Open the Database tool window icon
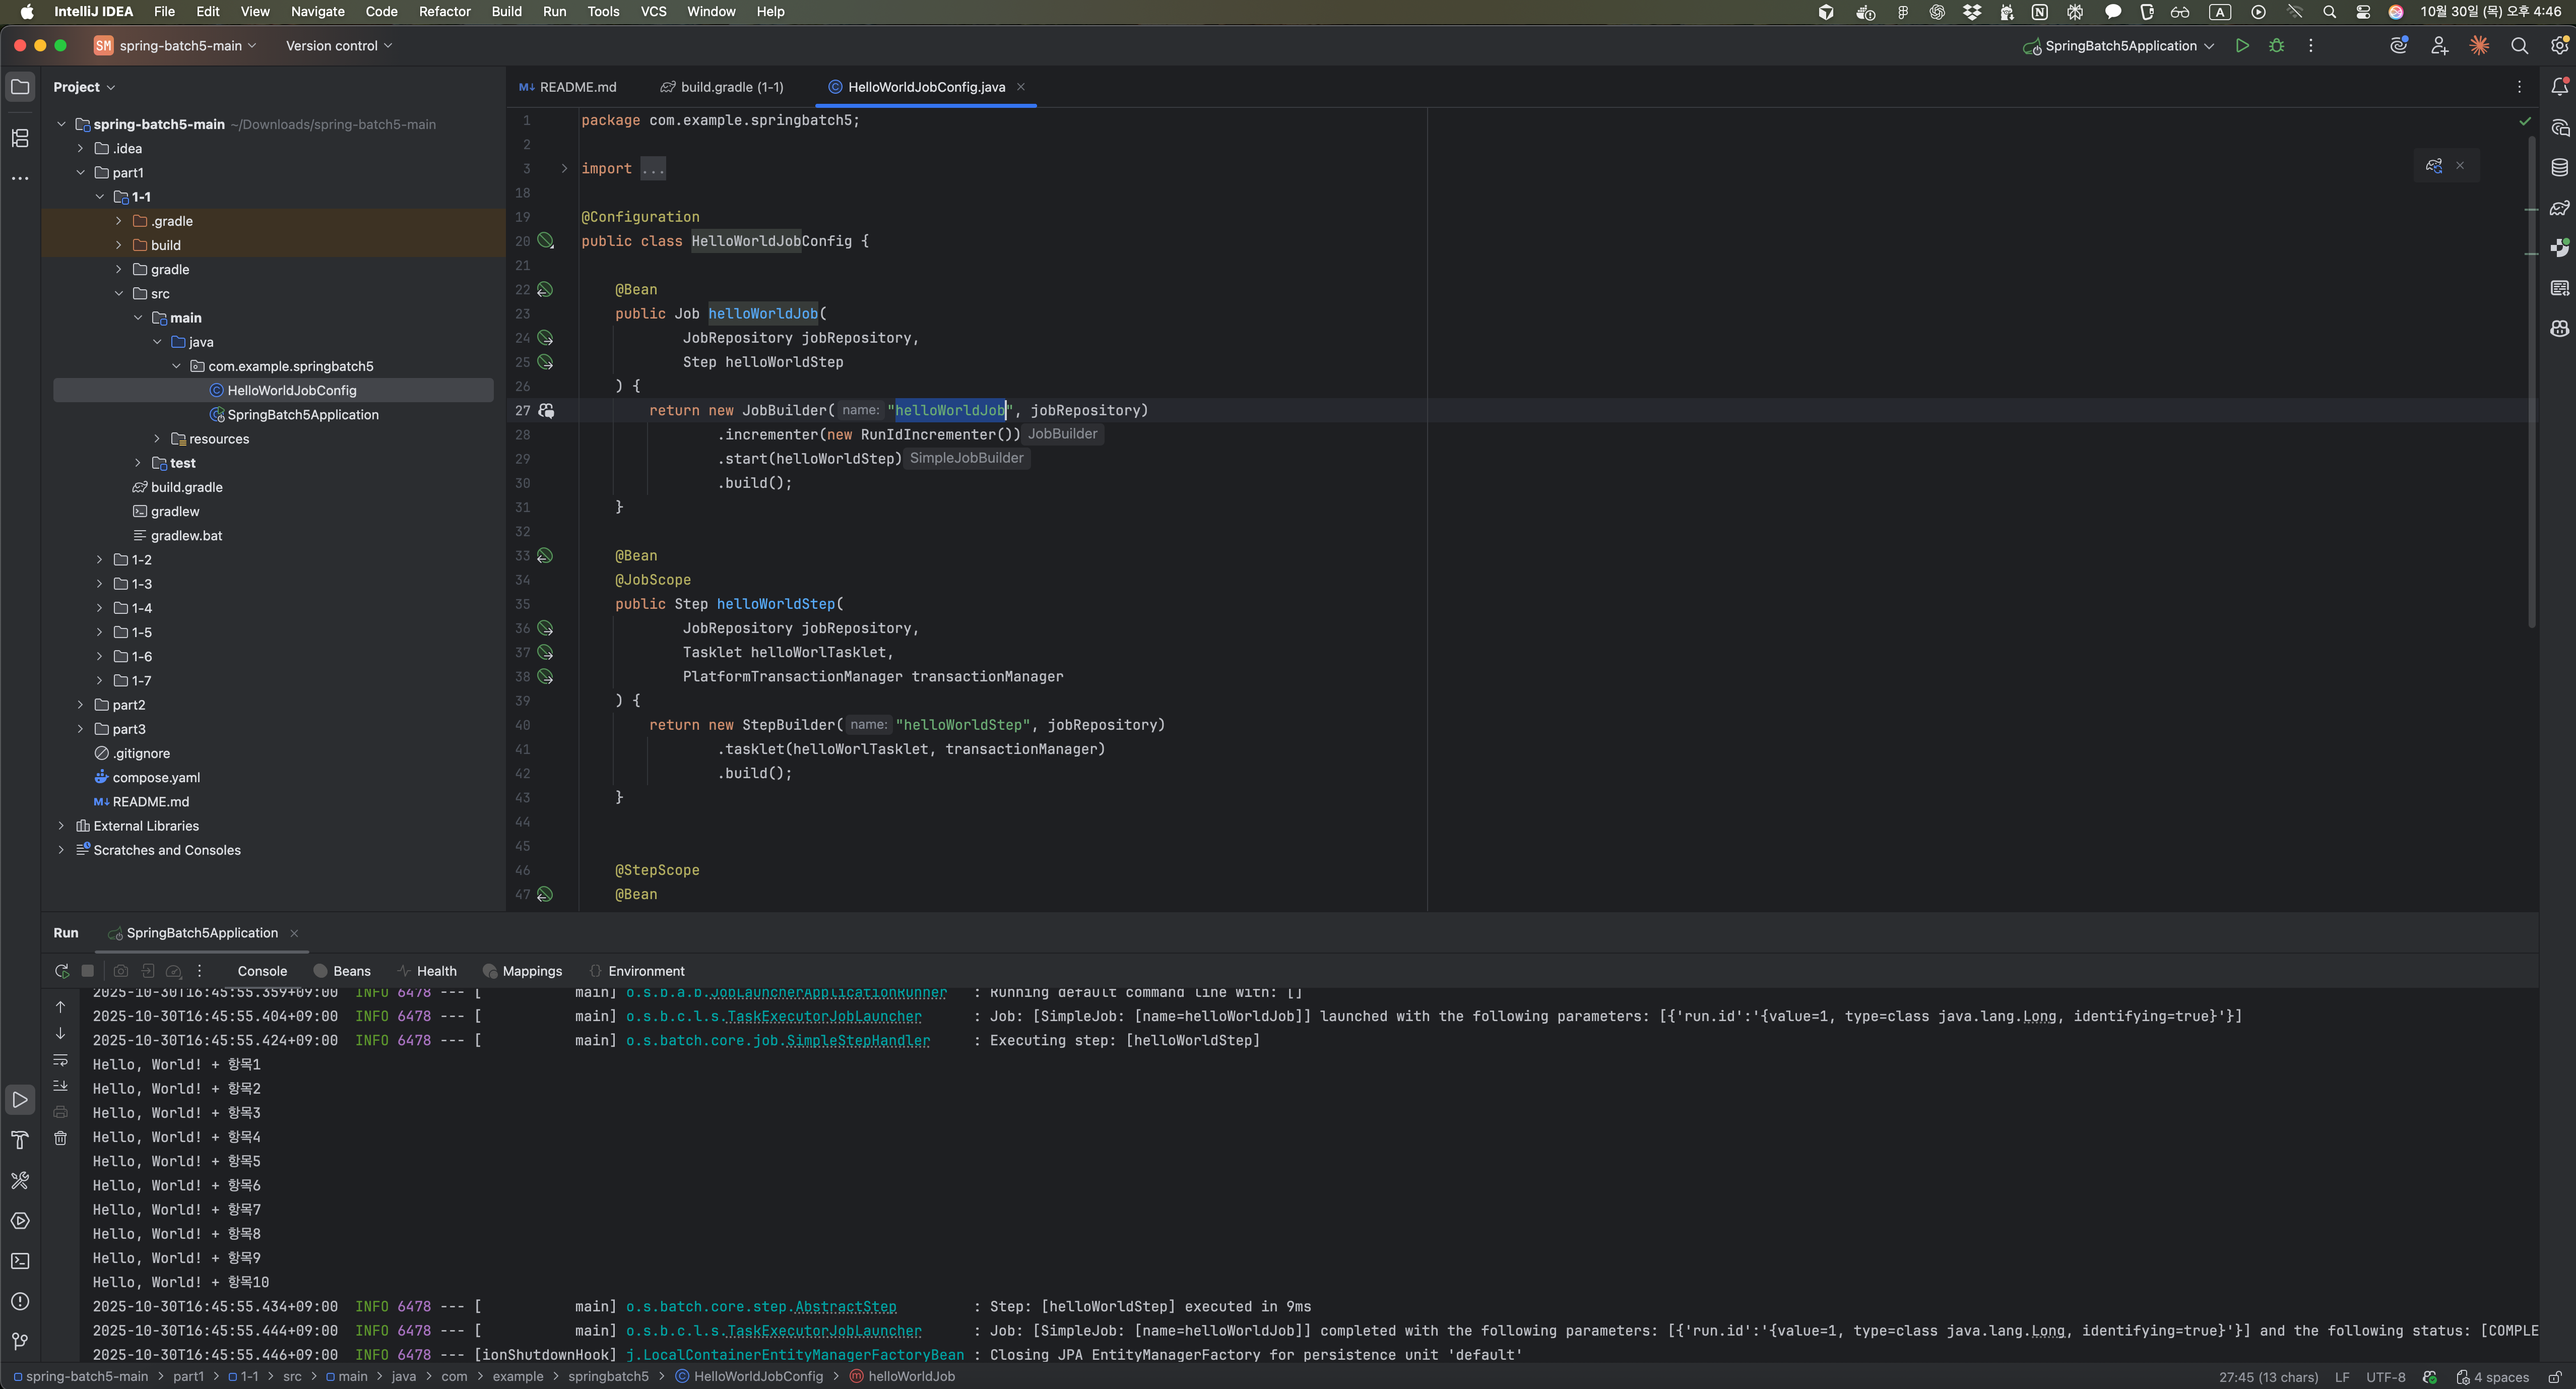Viewport: 2576px width, 1389px height. pos(2559,168)
